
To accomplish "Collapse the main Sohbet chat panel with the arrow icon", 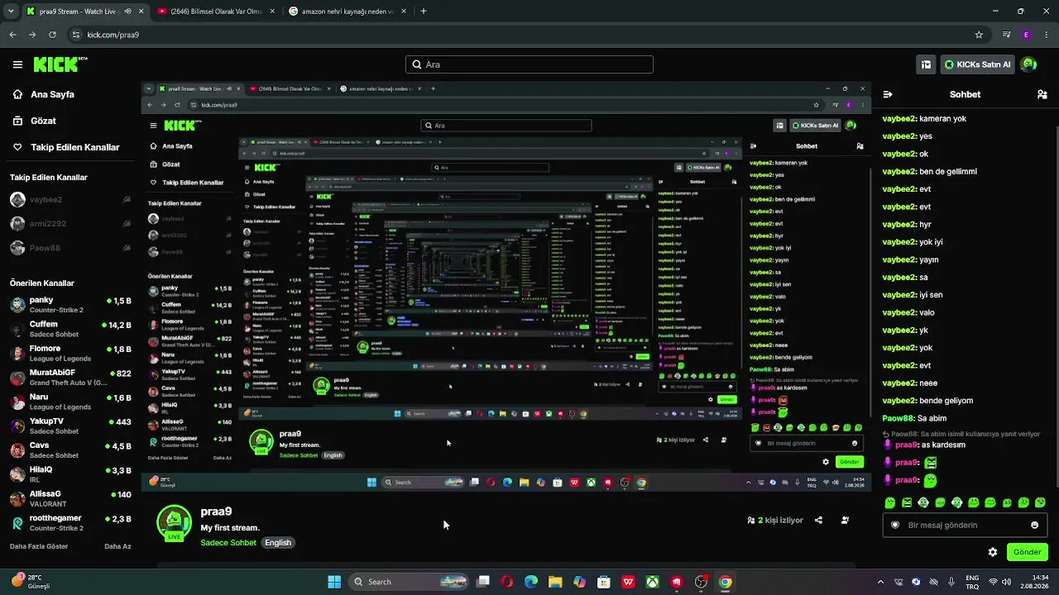I will [888, 94].
